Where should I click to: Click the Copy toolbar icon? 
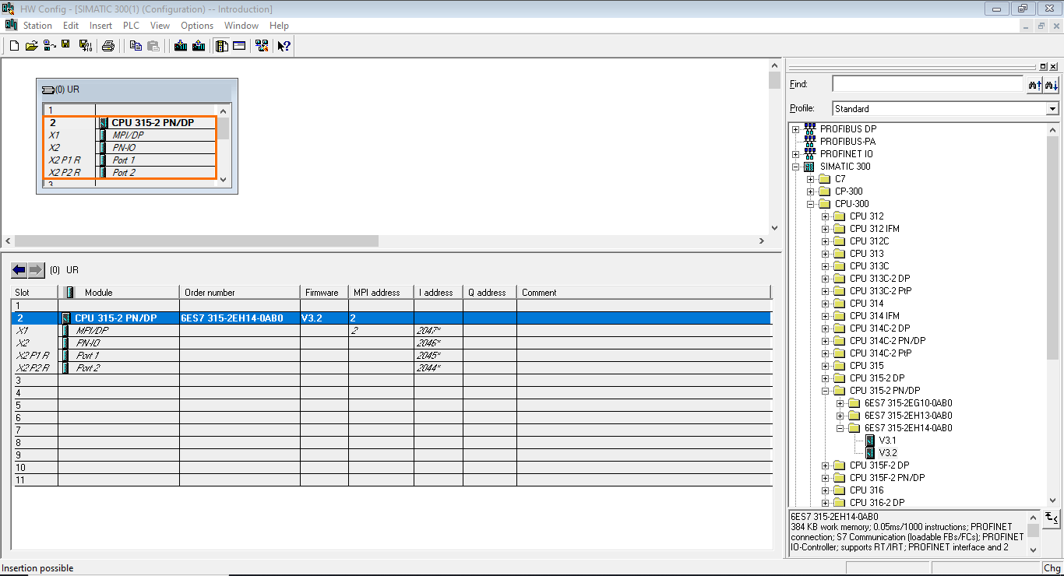click(x=136, y=46)
